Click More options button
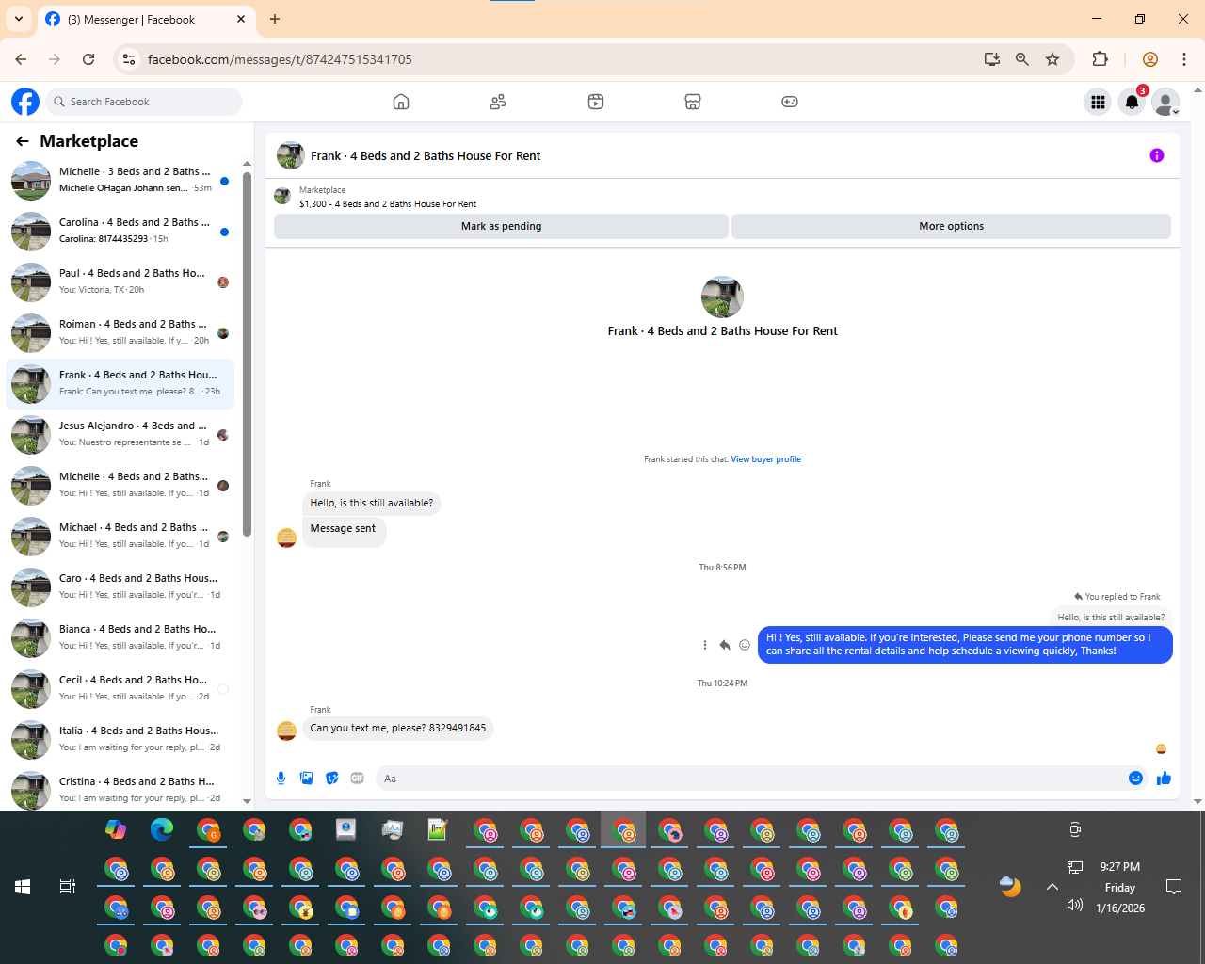 point(951,226)
